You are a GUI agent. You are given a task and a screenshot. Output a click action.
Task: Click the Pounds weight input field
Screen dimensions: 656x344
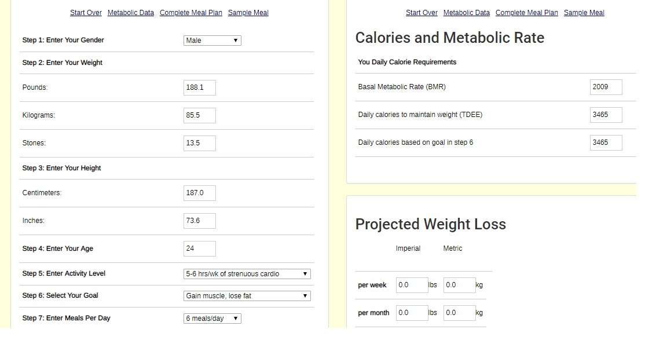click(199, 87)
